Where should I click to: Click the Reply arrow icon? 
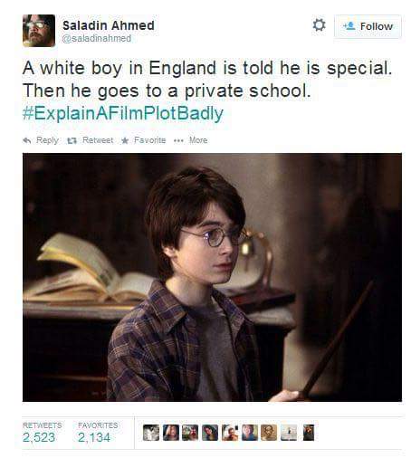(x=27, y=140)
